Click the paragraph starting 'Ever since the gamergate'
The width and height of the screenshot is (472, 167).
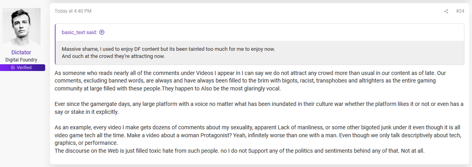259,108
